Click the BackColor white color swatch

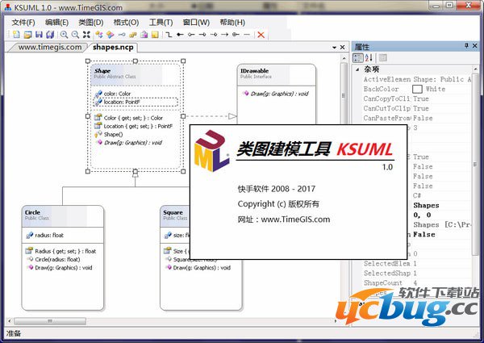pyautogui.click(x=417, y=89)
